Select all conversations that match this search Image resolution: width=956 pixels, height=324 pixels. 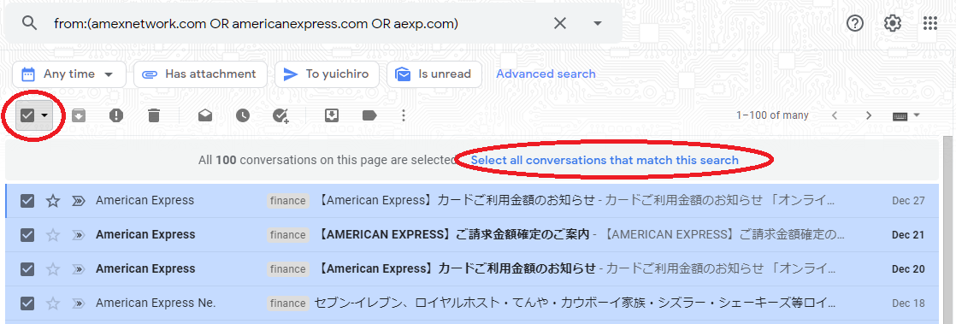(x=605, y=160)
